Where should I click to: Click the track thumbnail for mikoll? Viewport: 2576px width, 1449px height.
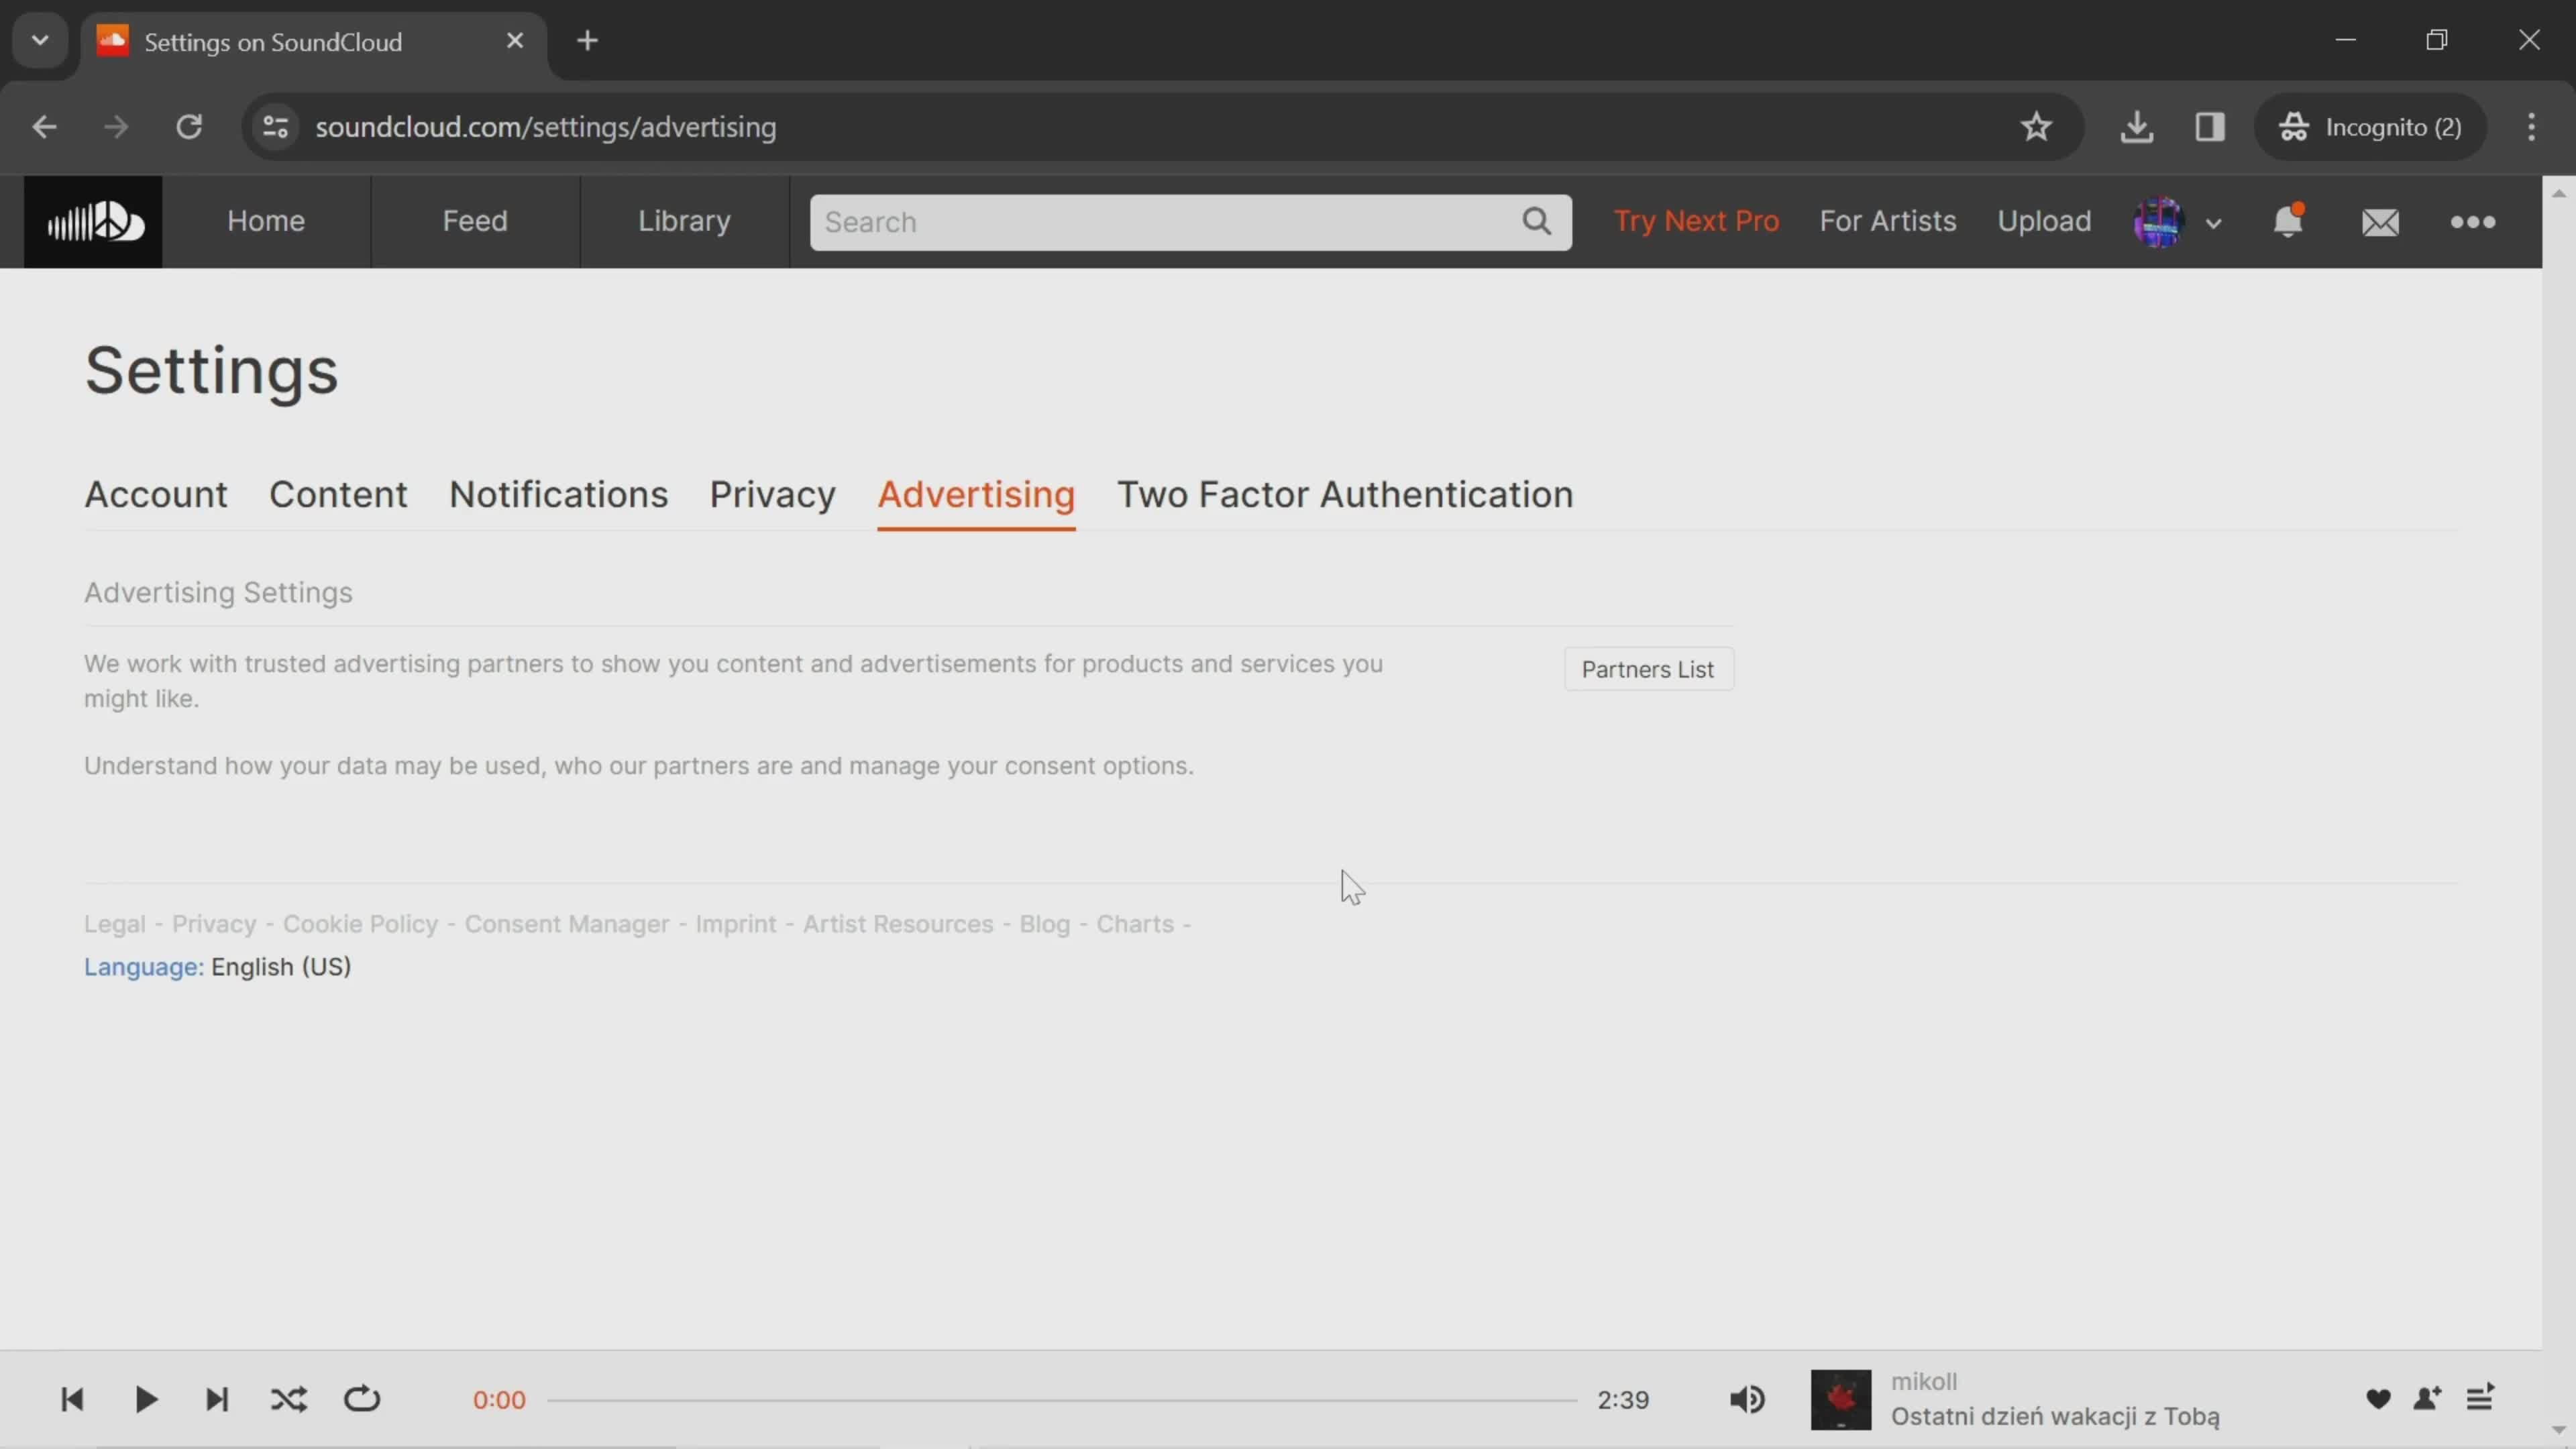click(1840, 1398)
